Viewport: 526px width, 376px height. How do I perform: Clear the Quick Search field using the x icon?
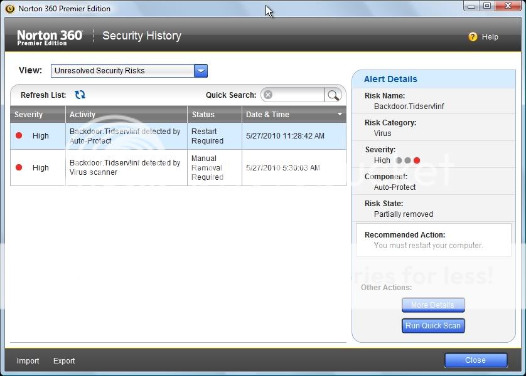tap(268, 95)
